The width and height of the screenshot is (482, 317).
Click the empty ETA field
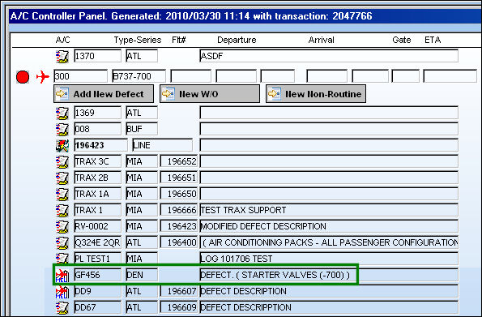pos(450,76)
